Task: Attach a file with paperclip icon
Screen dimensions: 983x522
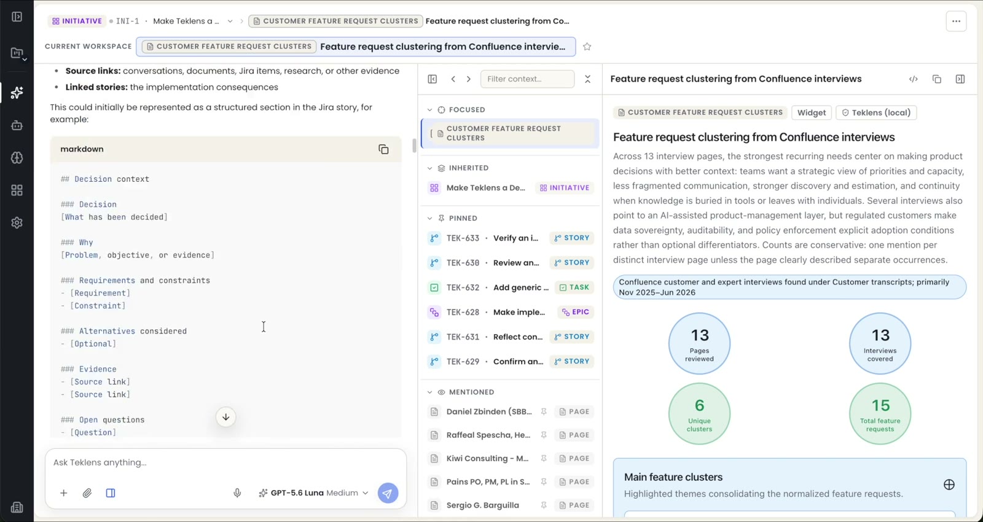Action: click(x=87, y=493)
